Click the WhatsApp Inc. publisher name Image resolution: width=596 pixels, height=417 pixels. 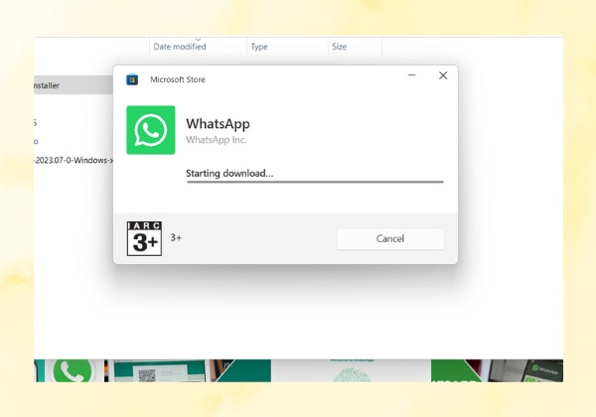216,140
